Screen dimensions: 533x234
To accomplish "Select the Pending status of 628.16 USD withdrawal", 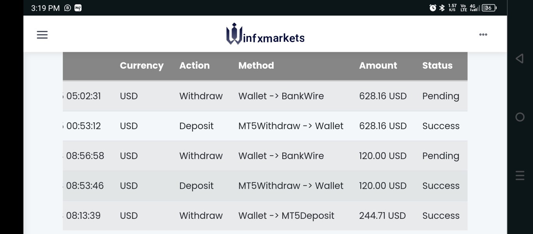I will click(441, 96).
